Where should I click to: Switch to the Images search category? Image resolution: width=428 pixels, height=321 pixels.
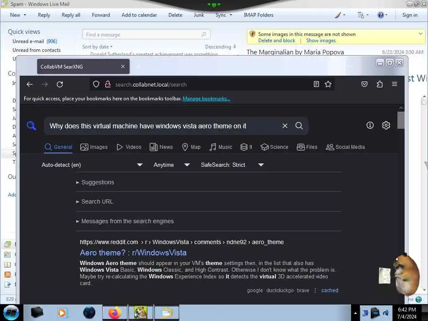tap(94, 147)
